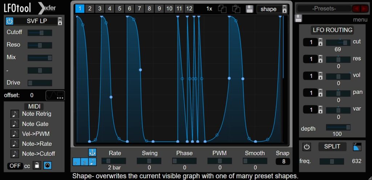Click the previous preset red arrow

pos(356,9)
